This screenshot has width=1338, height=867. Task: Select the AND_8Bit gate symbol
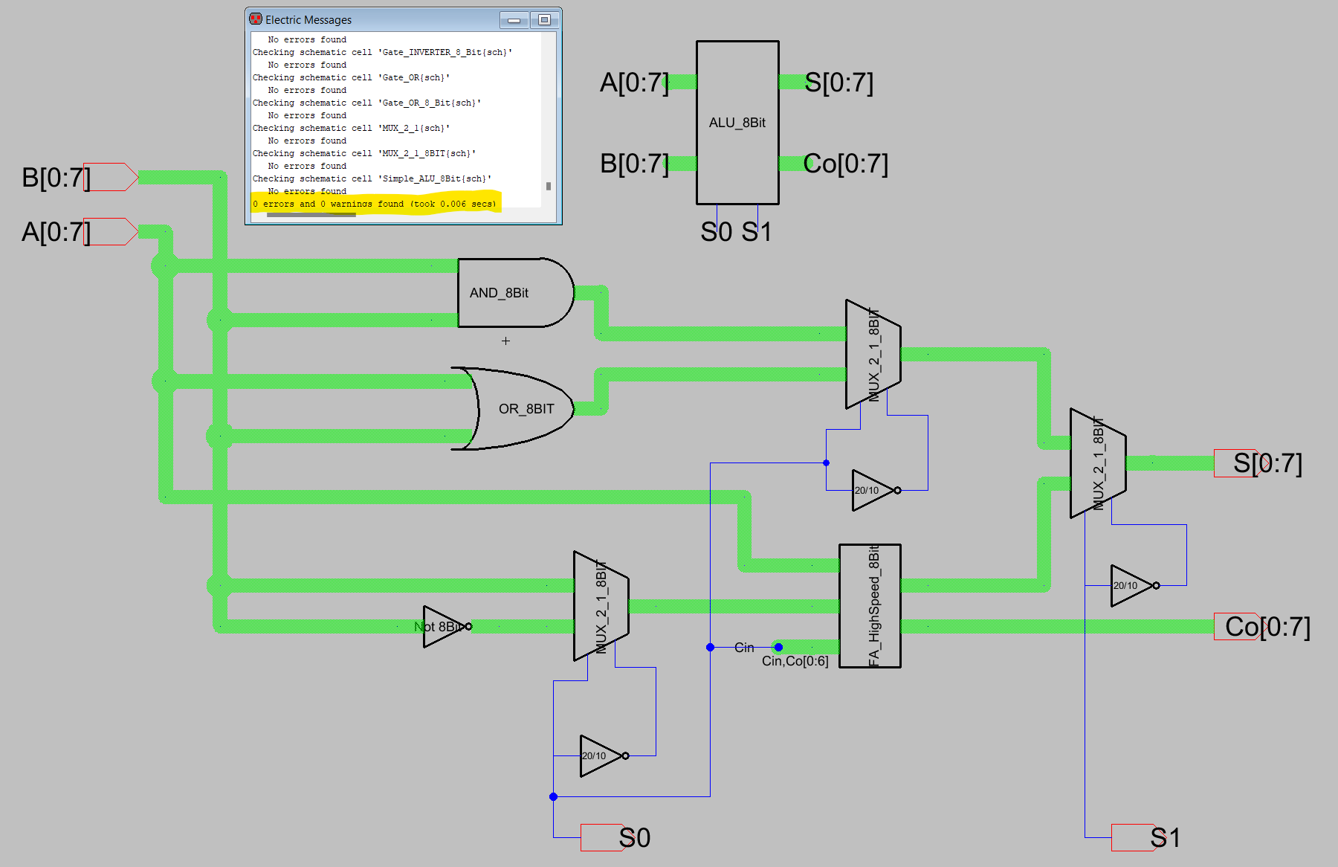514,293
